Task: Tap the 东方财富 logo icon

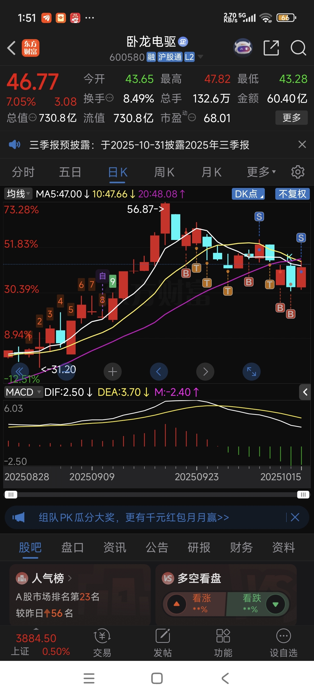Action: 31,48
